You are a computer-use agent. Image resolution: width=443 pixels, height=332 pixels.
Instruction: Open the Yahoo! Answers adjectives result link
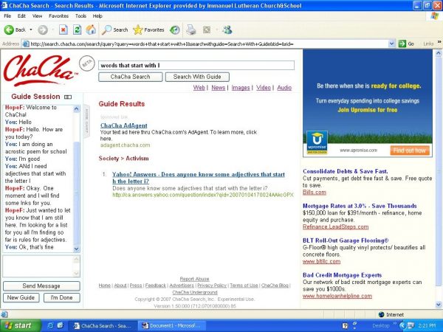coord(199,178)
